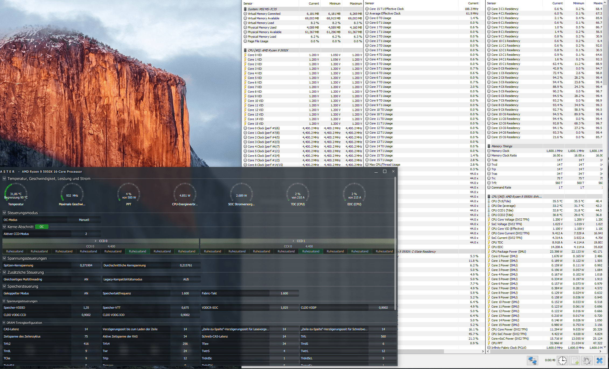
Task: Click the icon beside Max CPU/Thread Usage
Action: [x=367, y=165]
